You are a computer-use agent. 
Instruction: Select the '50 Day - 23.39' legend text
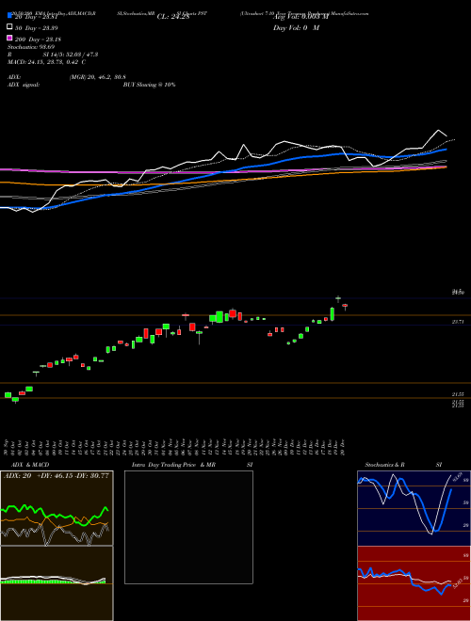click(x=37, y=27)
